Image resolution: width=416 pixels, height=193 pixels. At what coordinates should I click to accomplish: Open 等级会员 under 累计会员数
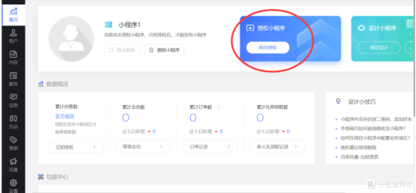pyautogui.click(x=143, y=146)
